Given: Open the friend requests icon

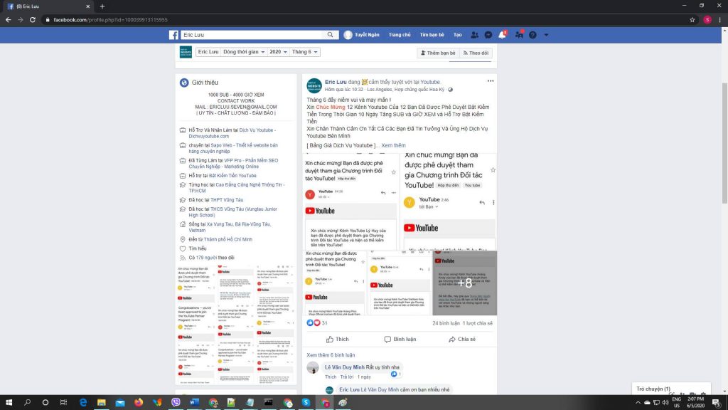Looking at the screenshot, I should pyautogui.click(x=474, y=35).
